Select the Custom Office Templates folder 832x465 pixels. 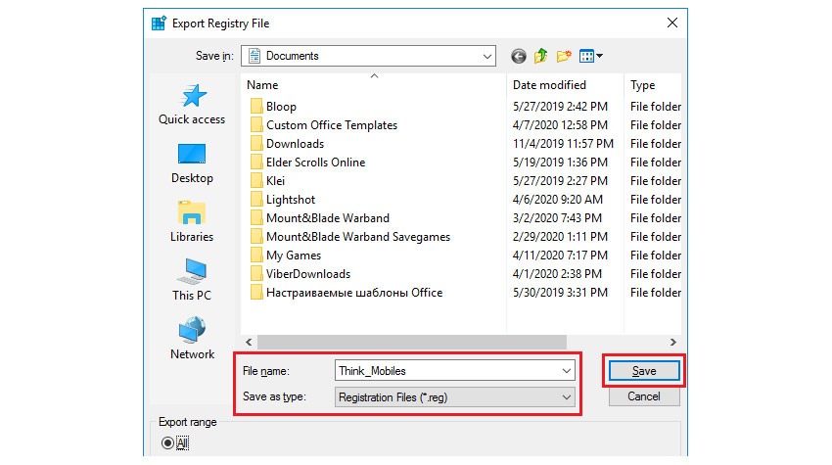(x=324, y=125)
